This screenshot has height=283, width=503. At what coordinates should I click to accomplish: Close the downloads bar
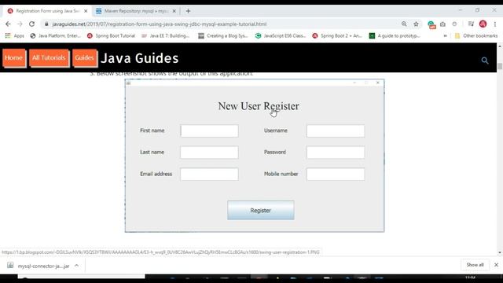(496, 265)
